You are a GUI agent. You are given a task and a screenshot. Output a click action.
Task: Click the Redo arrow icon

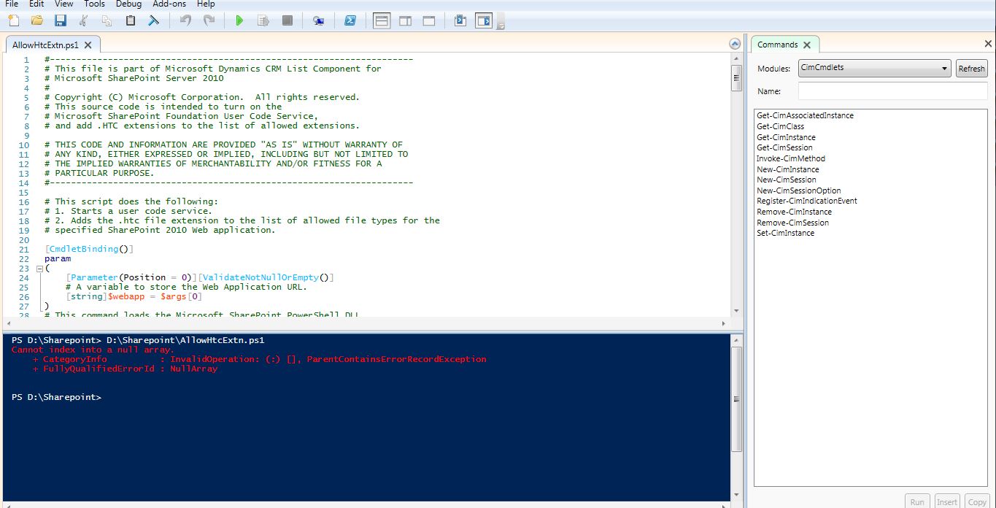click(x=209, y=20)
